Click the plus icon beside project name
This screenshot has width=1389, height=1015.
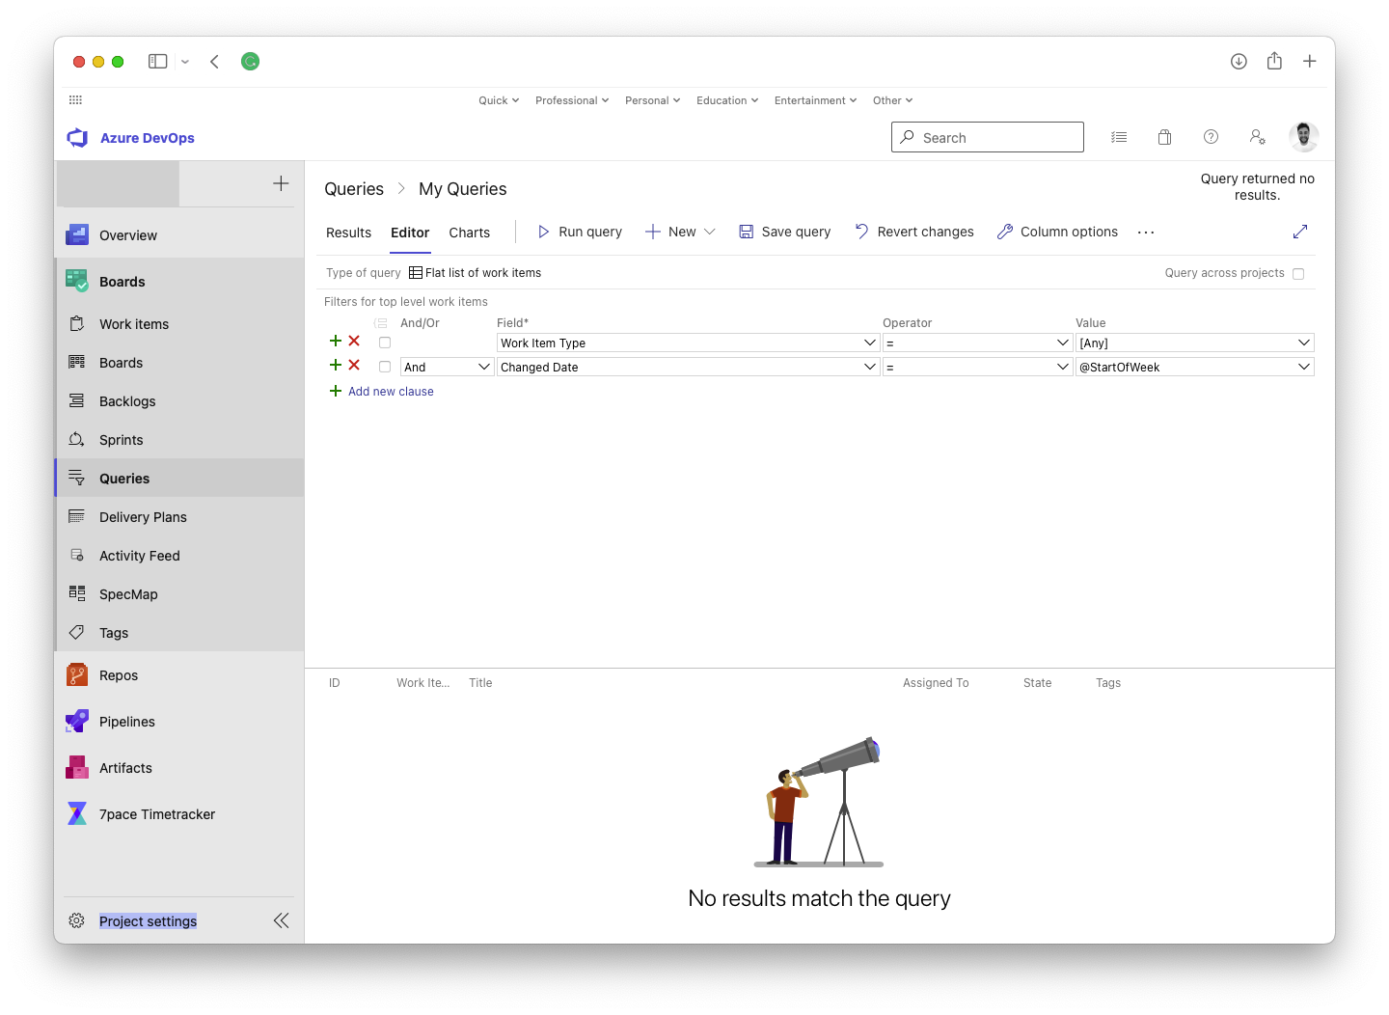coord(281,183)
